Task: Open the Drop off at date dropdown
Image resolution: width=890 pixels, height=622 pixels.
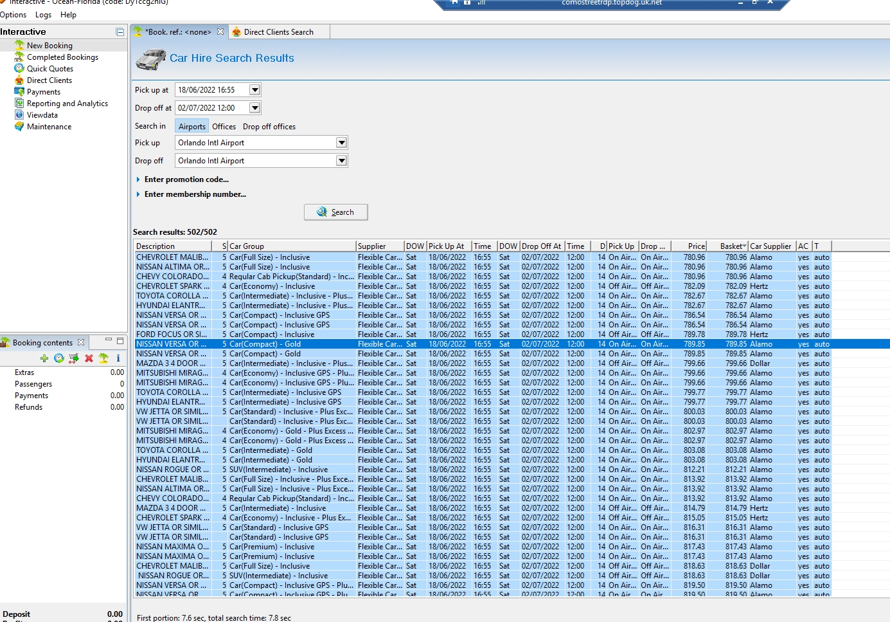Action: click(x=255, y=108)
